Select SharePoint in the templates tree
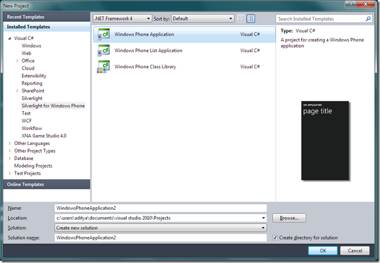Screen dimensions: 380x263 [32, 91]
